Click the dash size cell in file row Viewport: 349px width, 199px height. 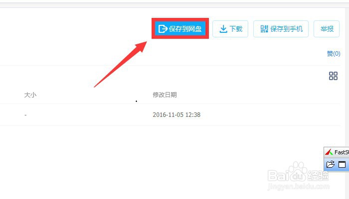pyautogui.click(x=25, y=115)
